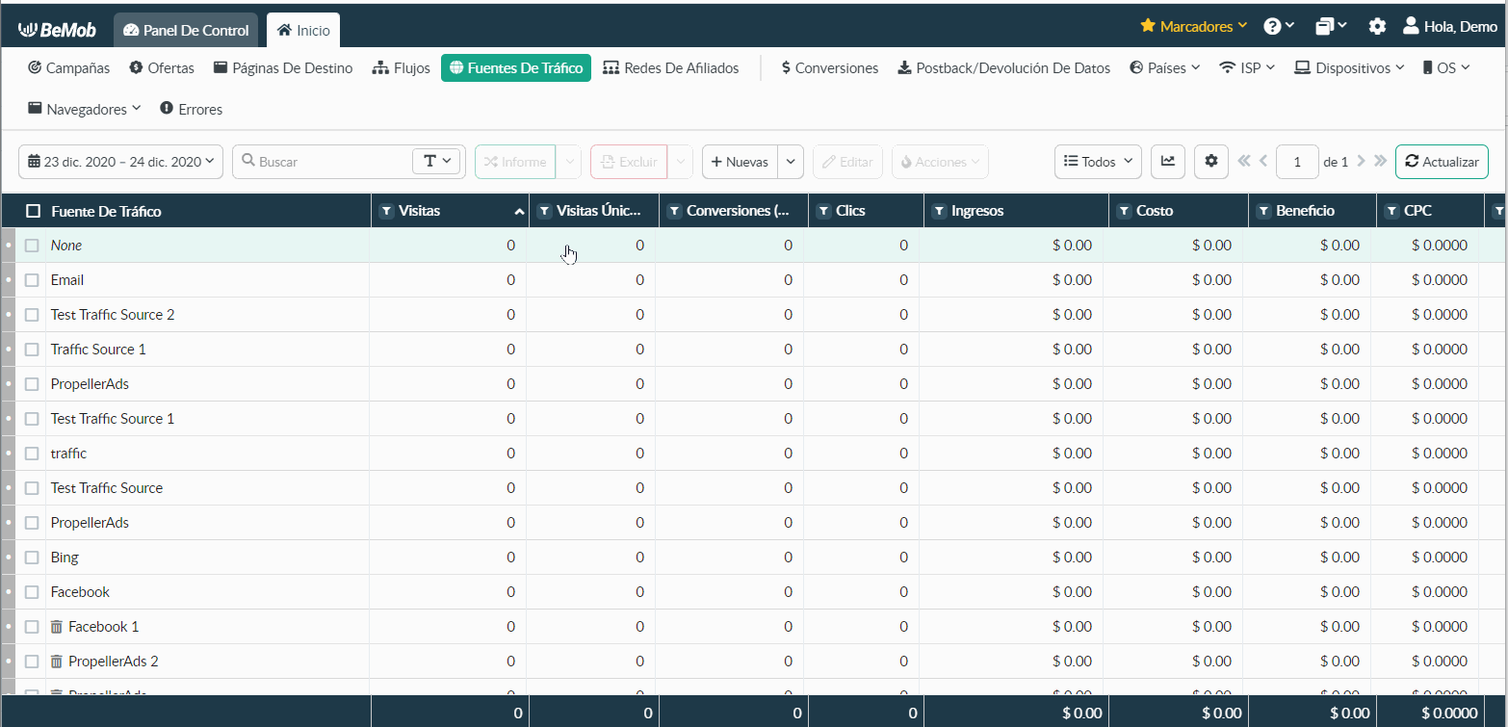
Task: Switch to Panel De Control tab
Action: pos(186,30)
